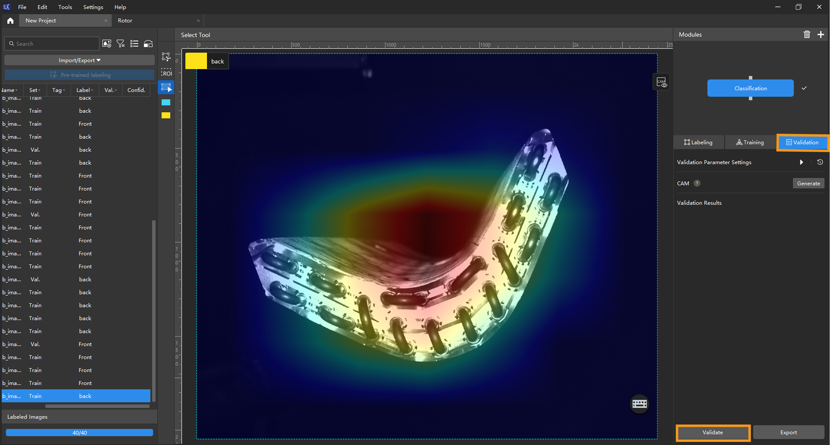This screenshot has width=830, height=445.
Task: Pick the cyan label color swatch
Action: click(166, 102)
